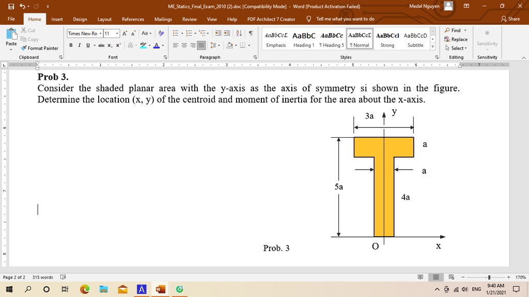The width and height of the screenshot is (529, 297).
Task: Switch to the References tab
Action: pos(133,19)
